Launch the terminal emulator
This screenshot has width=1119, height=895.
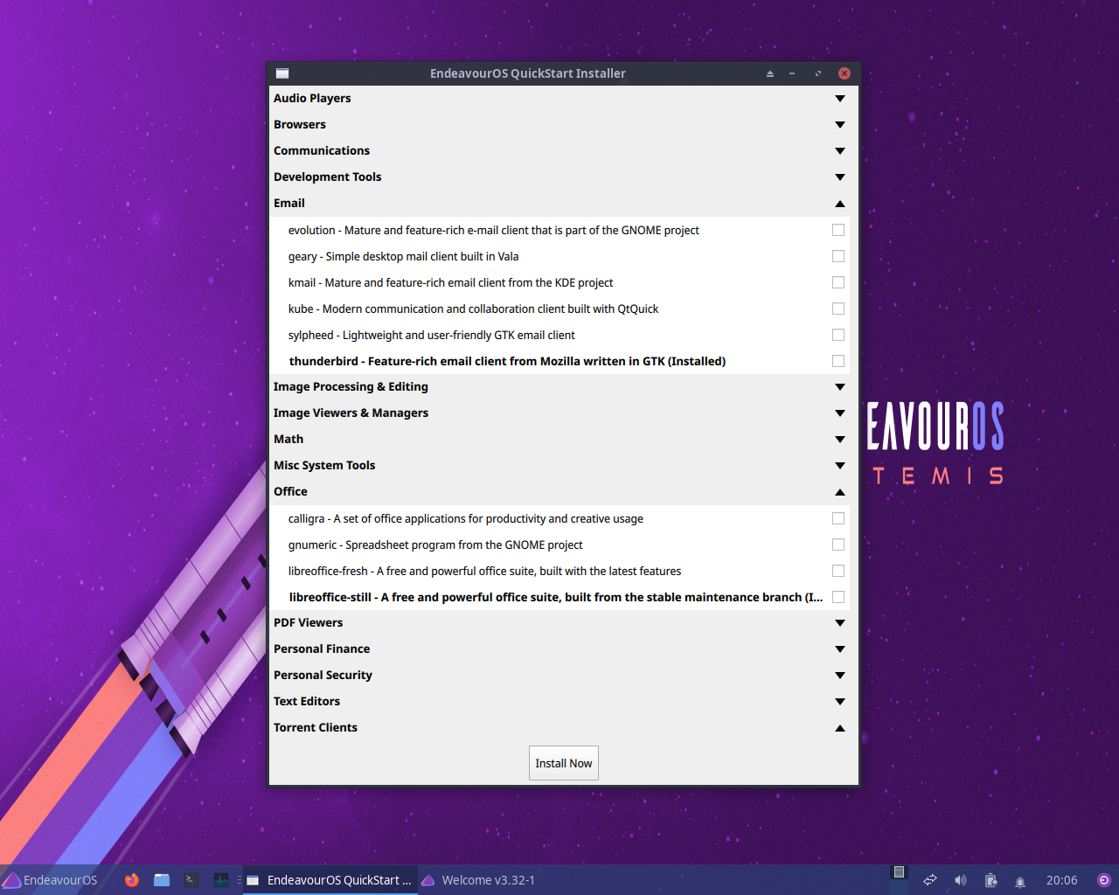click(191, 880)
